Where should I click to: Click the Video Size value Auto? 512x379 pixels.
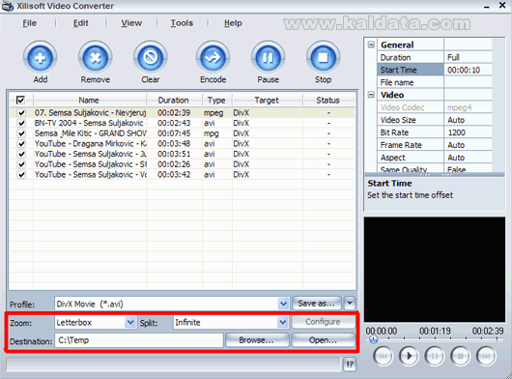(x=456, y=120)
